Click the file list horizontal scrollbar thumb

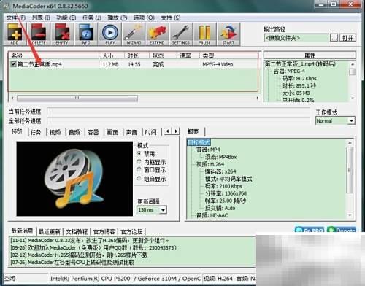coord(77,98)
